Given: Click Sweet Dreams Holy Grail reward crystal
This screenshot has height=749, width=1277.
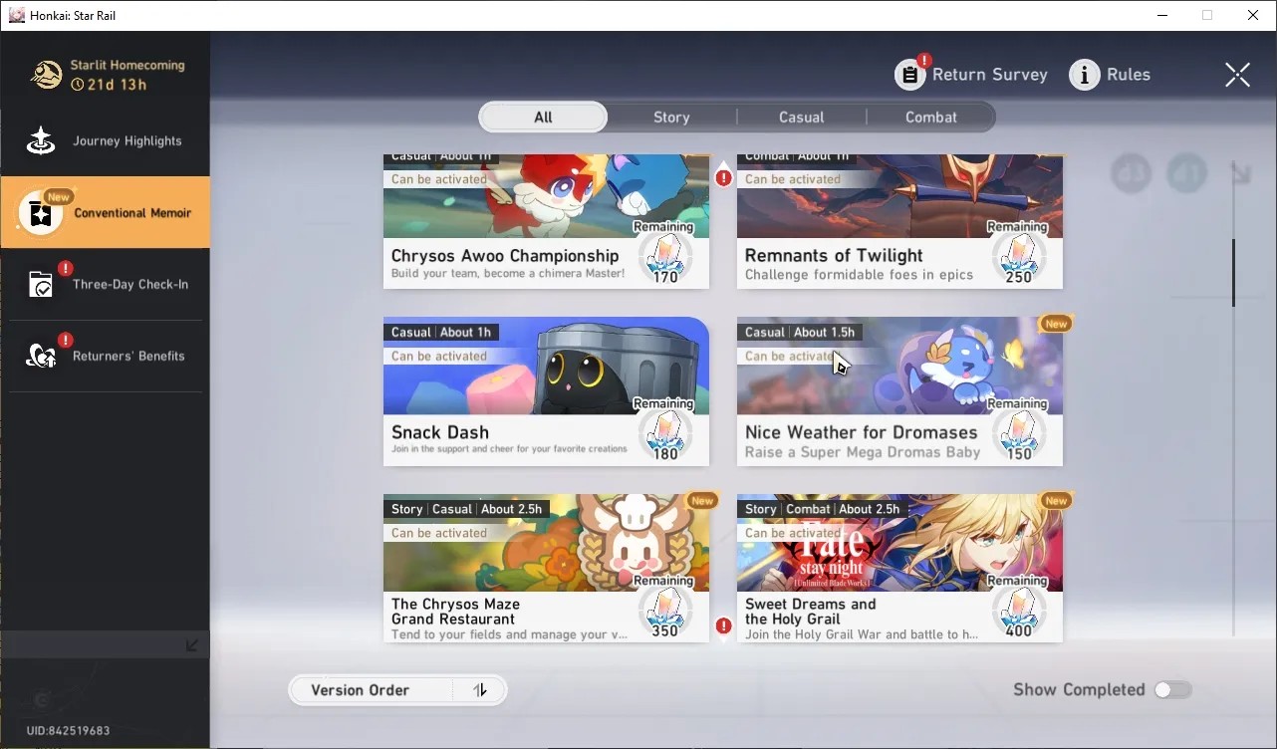Looking at the screenshot, I should (x=1018, y=612).
